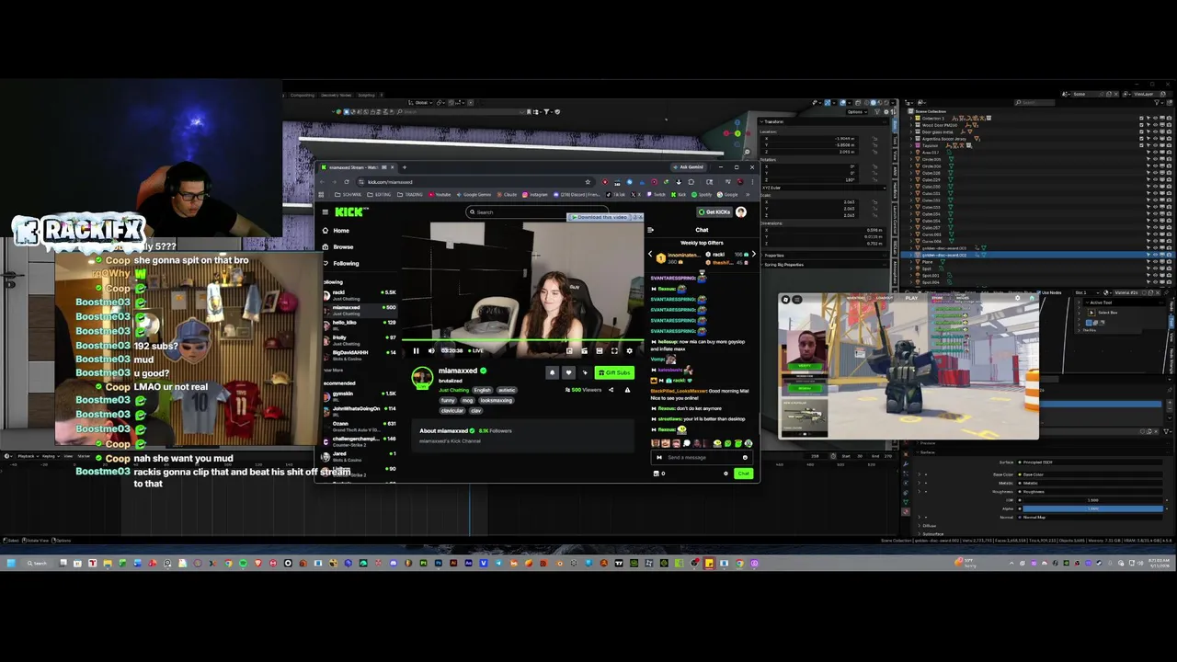The image size is (1177, 662).
Task: Open Kick user avatar menu
Action: click(741, 211)
